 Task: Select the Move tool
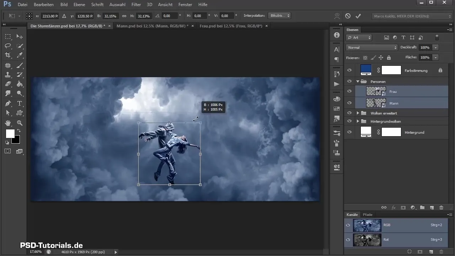[20, 37]
